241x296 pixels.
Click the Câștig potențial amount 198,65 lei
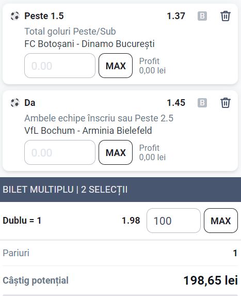click(211, 281)
